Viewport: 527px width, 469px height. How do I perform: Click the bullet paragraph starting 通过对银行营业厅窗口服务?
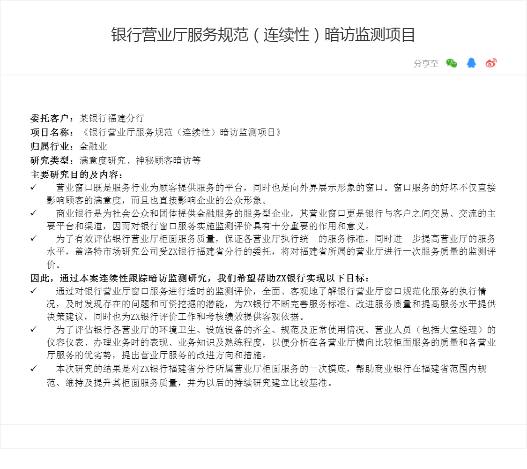[x=263, y=304]
